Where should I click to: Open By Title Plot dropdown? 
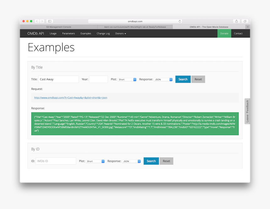pyautogui.click(x=127, y=80)
